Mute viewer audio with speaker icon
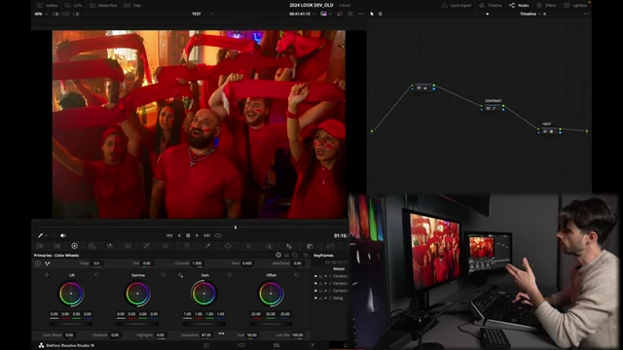623x350 pixels. [62, 235]
